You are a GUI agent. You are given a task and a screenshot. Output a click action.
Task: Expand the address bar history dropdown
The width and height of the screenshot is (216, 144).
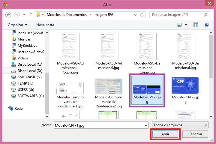[x=135, y=14]
